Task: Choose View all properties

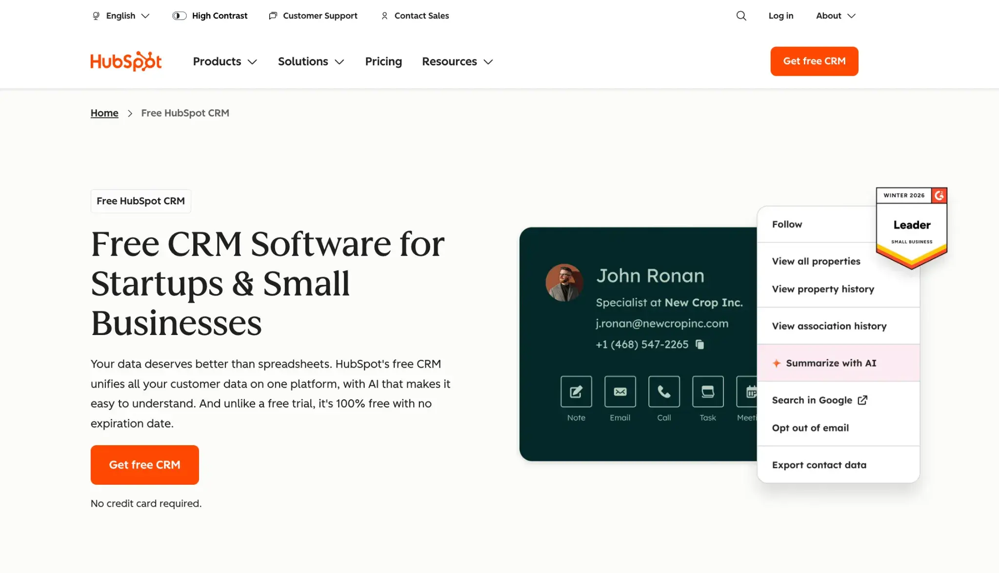Action: coord(816,261)
